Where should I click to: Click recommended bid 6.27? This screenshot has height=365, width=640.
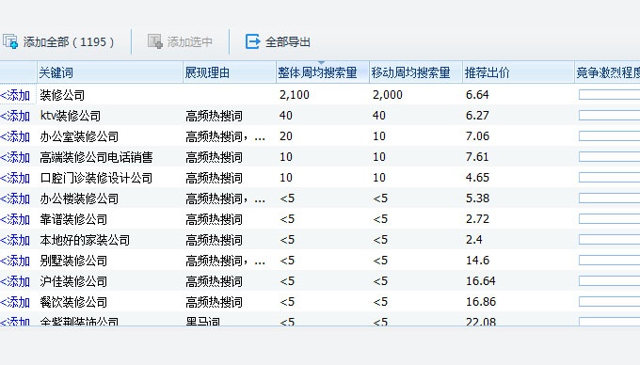[x=477, y=116]
